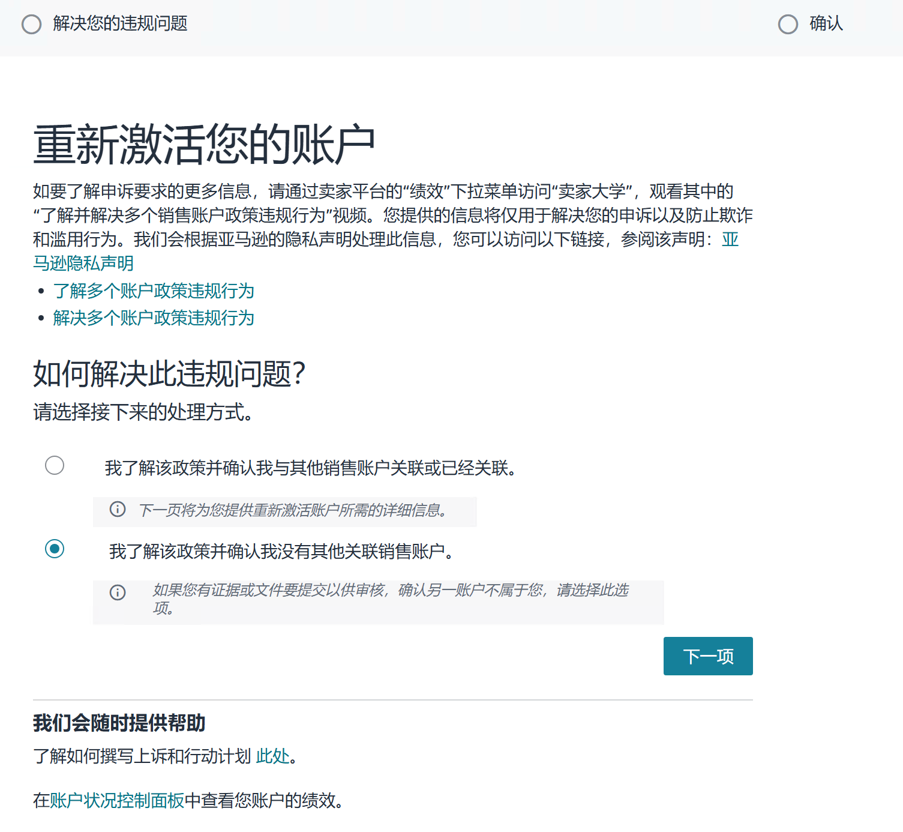The width and height of the screenshot is (903, 832).
Task: Click label text 我了解该政策并确认我与其他销售账户关联或已经关联
Action: coord(310,468)
